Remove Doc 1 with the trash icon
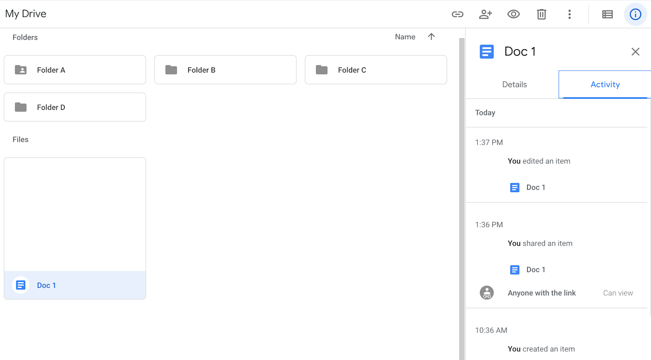The image size is (651, 360). (541, 14)
